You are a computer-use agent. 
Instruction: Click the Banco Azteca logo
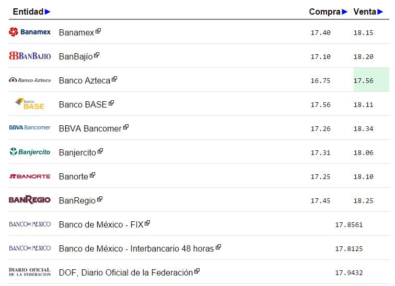click(x=30, y=80)
